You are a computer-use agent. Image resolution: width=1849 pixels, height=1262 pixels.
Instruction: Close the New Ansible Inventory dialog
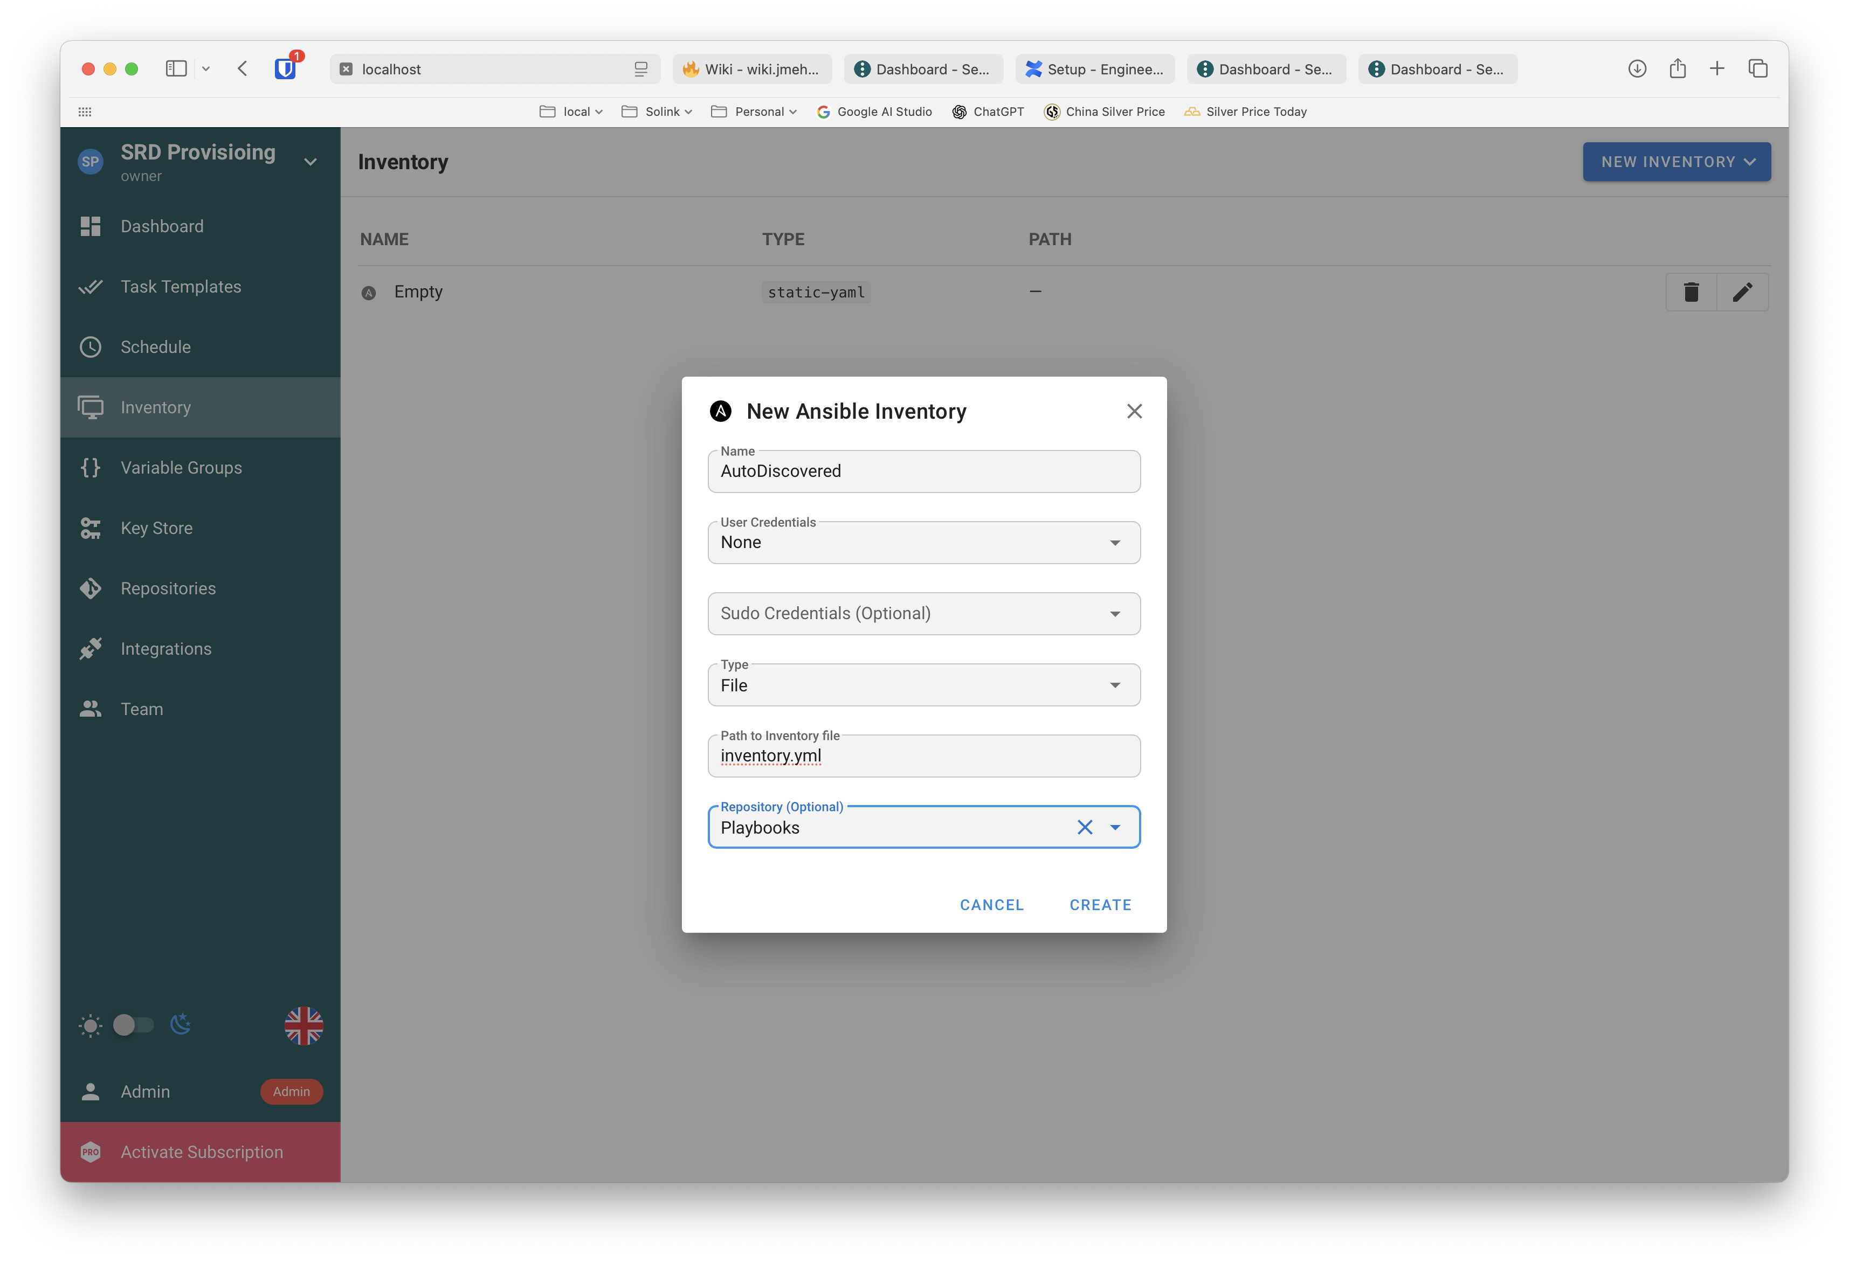(1134, 411)
